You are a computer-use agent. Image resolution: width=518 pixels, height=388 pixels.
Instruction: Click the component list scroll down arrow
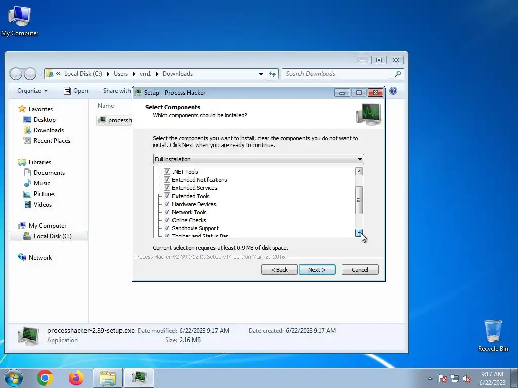tap(359, 233)
